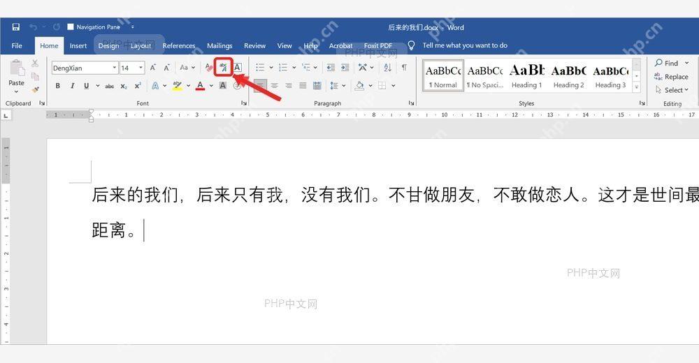Expand the Paste options arrow

[17, 91]
